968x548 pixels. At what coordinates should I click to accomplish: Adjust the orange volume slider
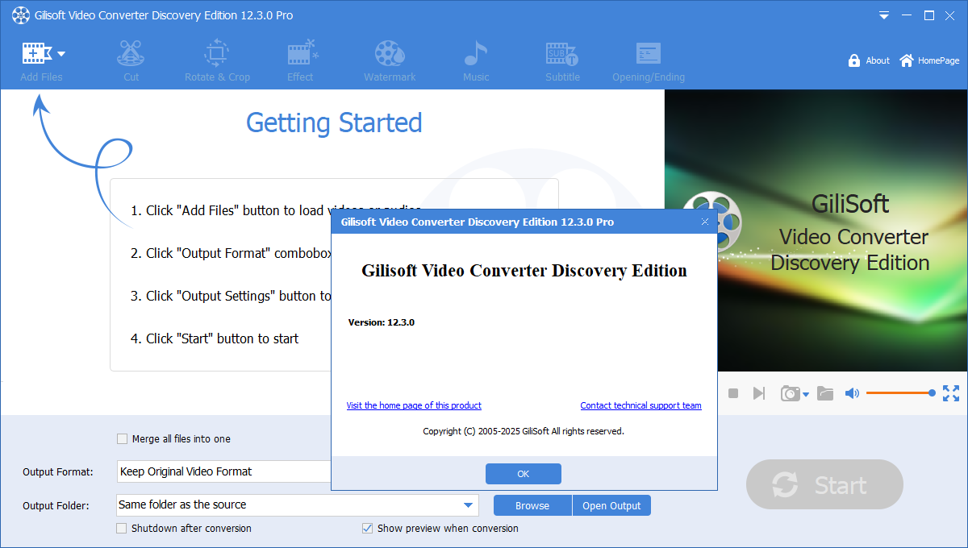tap(901, 393)
